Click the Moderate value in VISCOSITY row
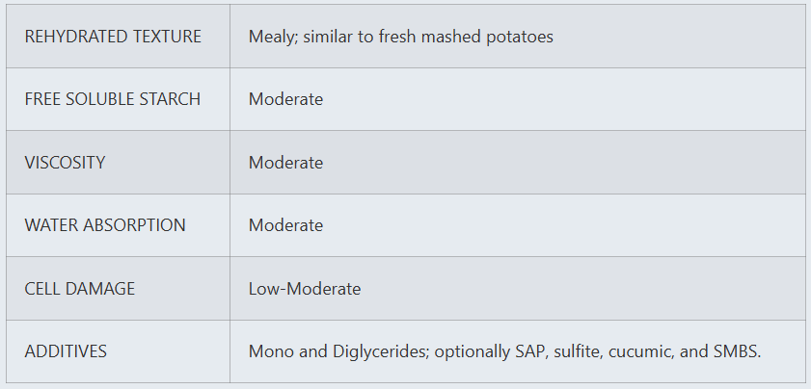The height and width of the screenshot is (389, 811). (286, 162)
